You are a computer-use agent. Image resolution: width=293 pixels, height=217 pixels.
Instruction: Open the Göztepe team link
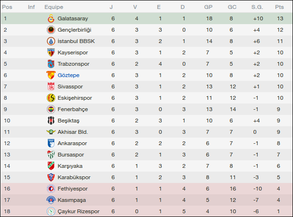(69, 75)
